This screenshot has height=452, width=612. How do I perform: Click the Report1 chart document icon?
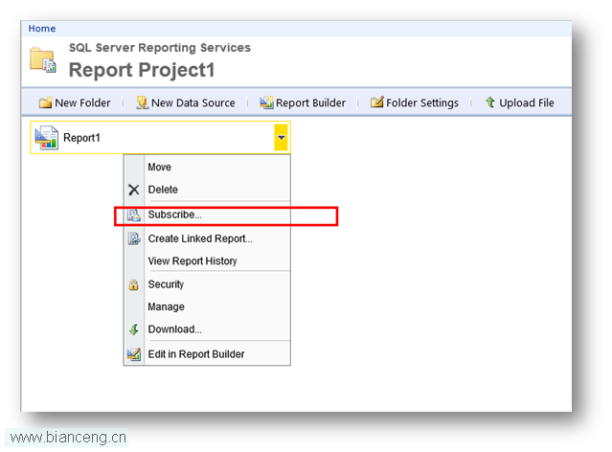pos(46,137)
